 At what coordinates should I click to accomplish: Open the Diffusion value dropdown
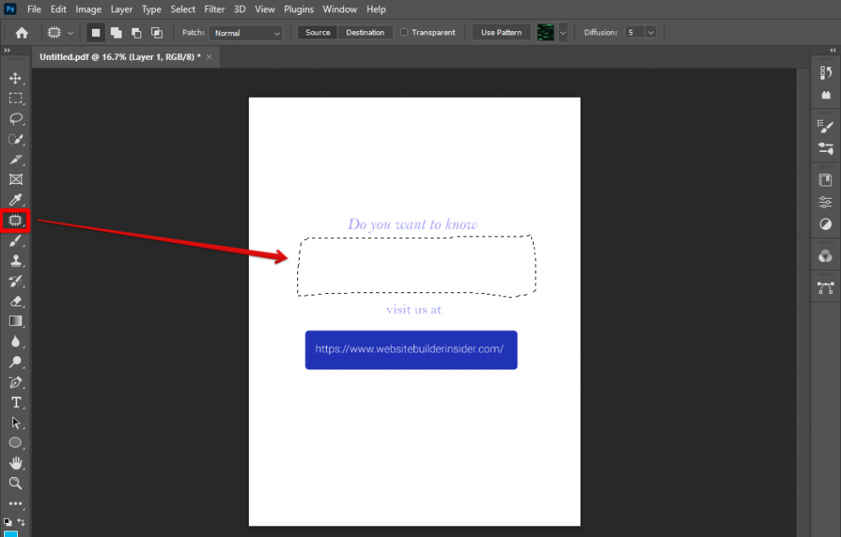650,32
